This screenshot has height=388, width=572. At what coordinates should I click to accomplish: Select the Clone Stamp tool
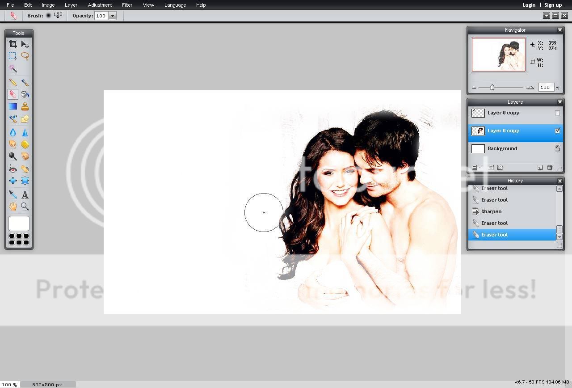coord(25,106)
